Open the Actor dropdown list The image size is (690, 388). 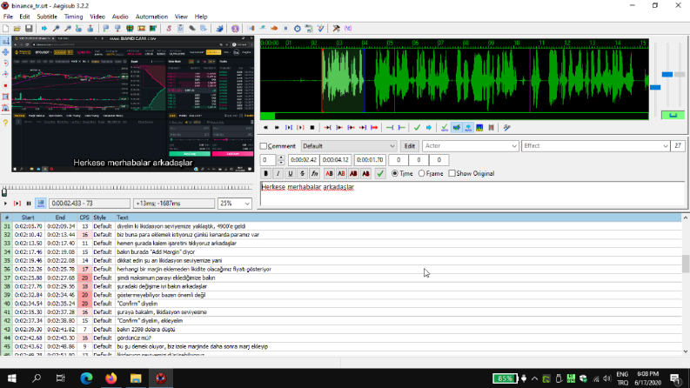tap(470, 146)
